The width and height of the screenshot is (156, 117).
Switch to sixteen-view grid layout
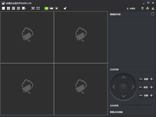pyautogui.click(x=18, y=9)
